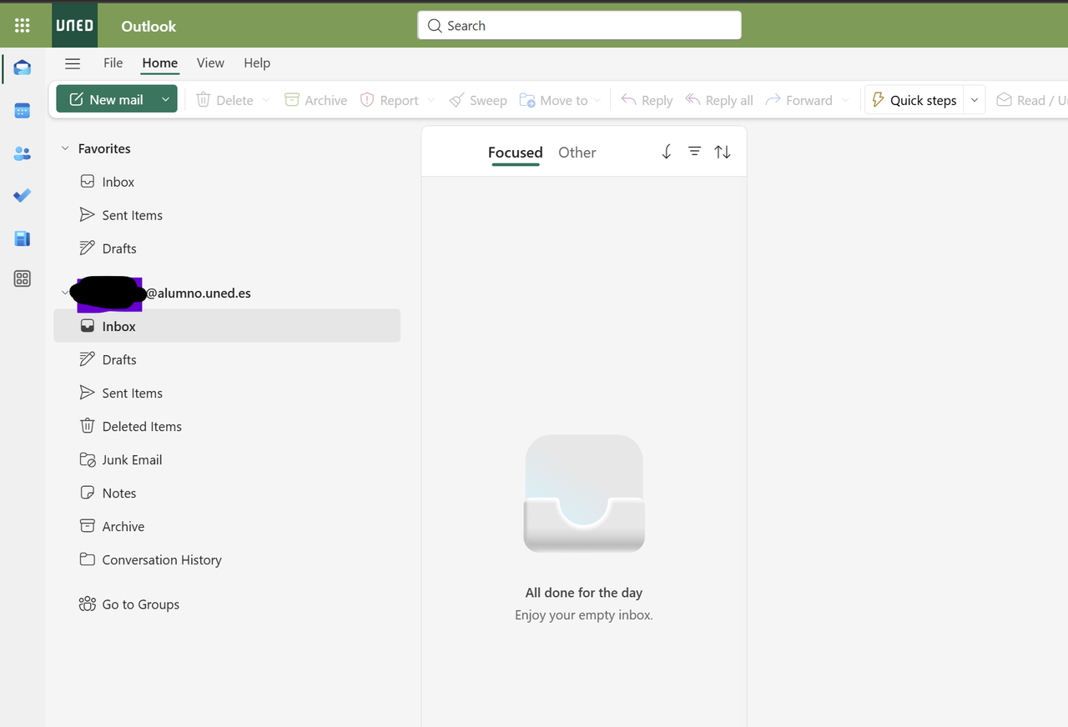Click the Reply toolbar button
The image size is (1068, 727).
(647, 100)
